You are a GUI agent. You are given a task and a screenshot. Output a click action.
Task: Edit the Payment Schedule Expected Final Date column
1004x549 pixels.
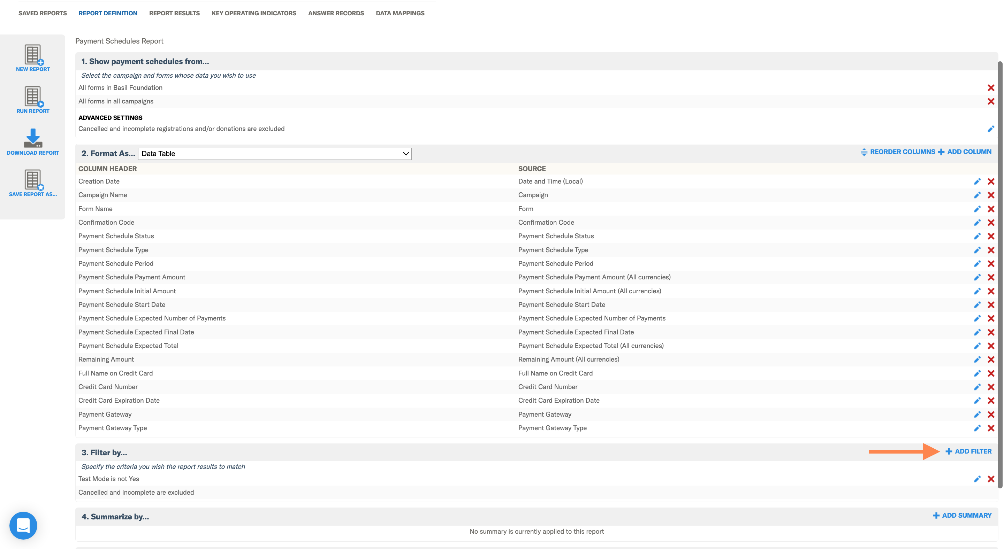tap(977, 332)
